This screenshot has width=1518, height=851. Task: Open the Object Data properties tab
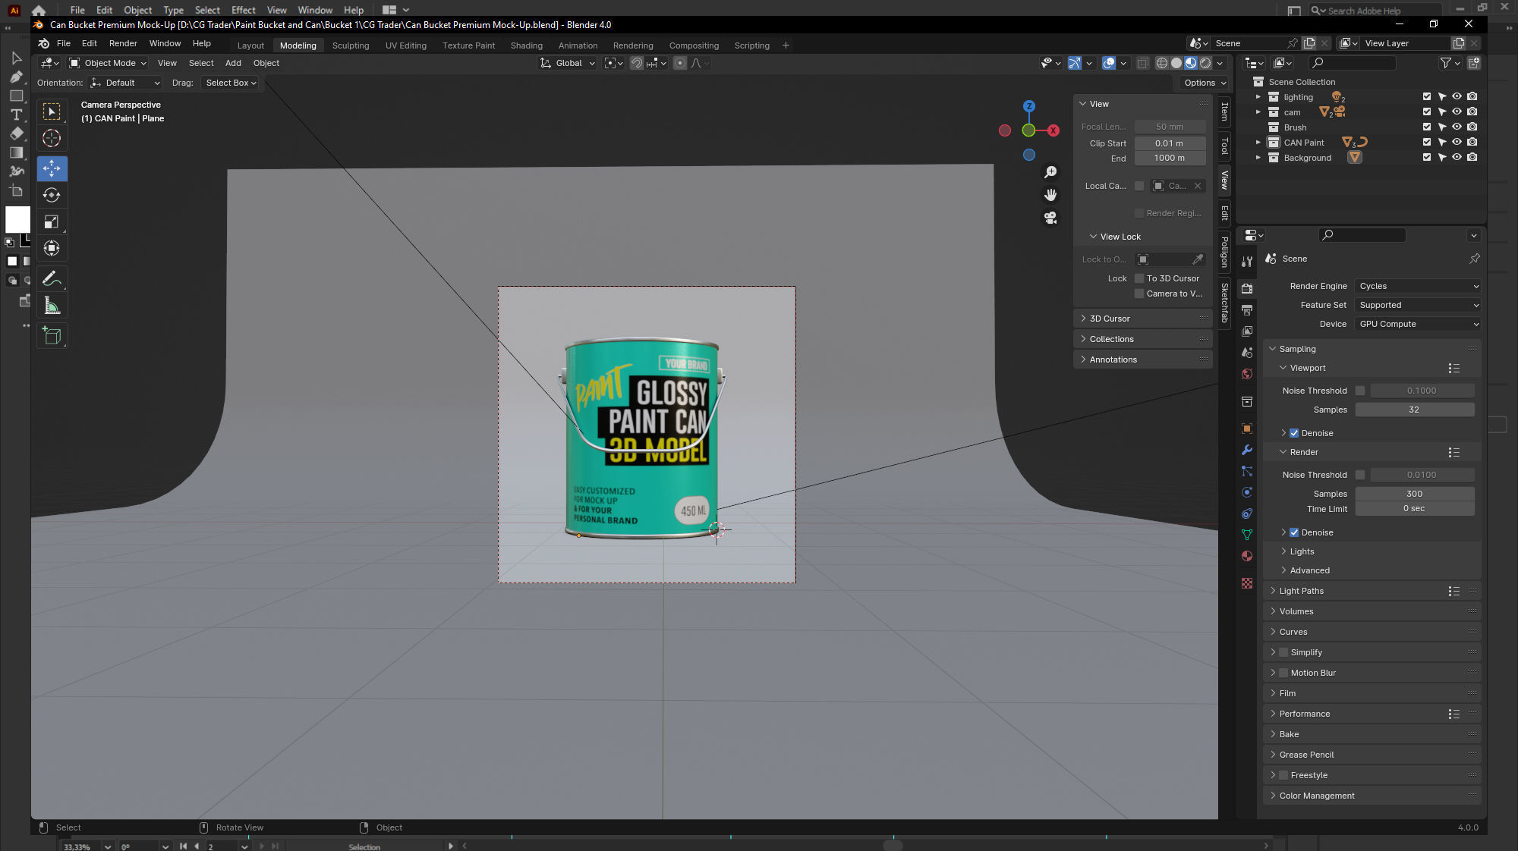point(1247,535)
